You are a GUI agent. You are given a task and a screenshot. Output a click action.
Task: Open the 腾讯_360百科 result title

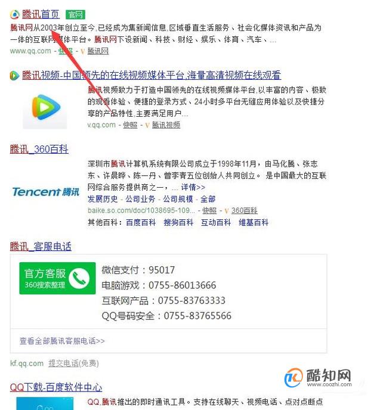[x=39, y=150]
